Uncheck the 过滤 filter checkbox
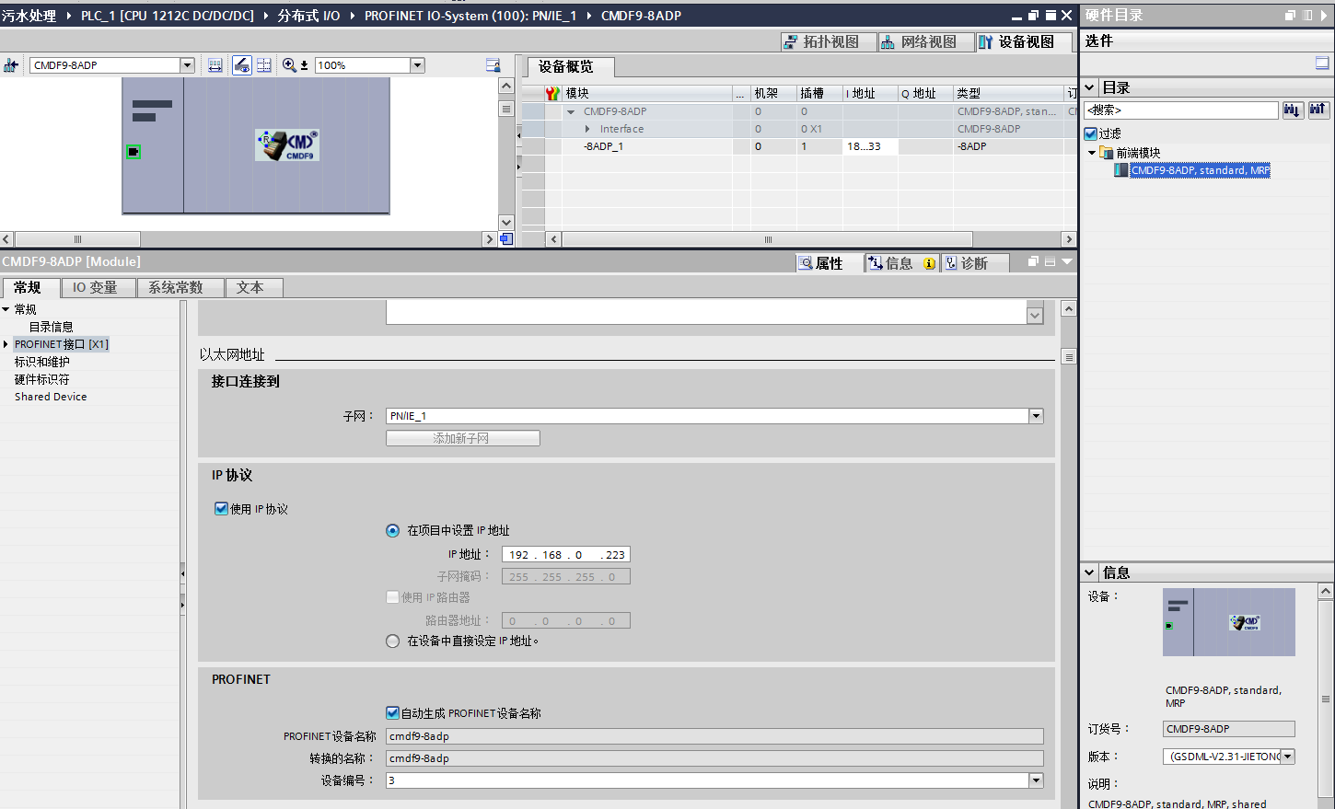 [x=1091, y=133]
